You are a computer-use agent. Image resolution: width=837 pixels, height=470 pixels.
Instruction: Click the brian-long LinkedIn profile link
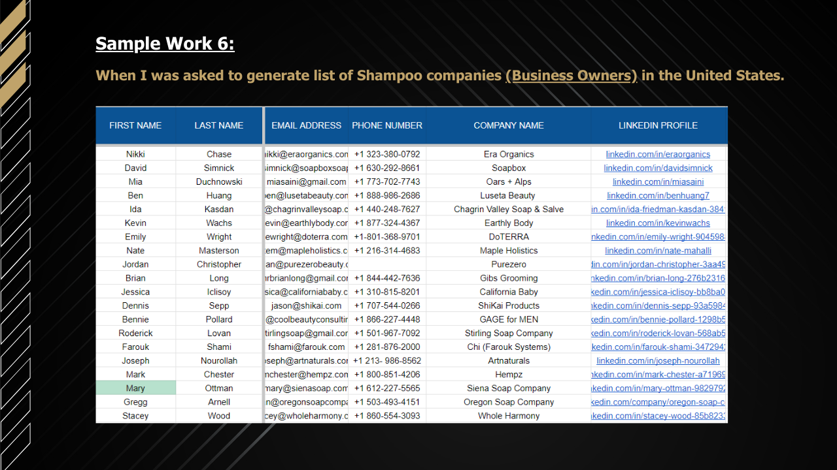click(658, 278)
